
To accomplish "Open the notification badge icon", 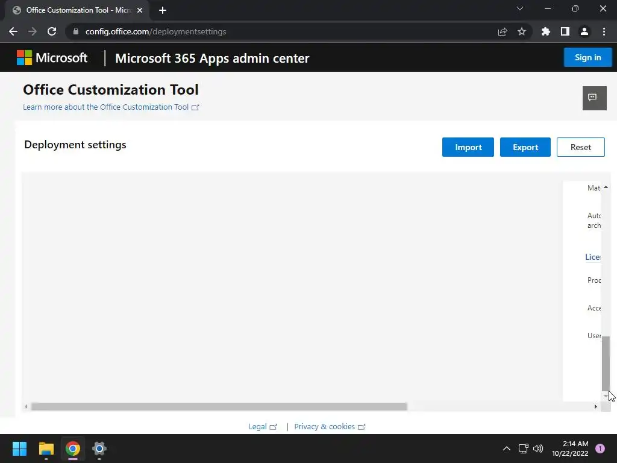I will (600, 449).
